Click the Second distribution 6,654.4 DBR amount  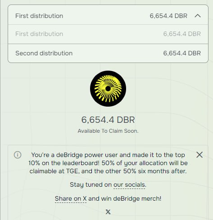click(182, 53)
